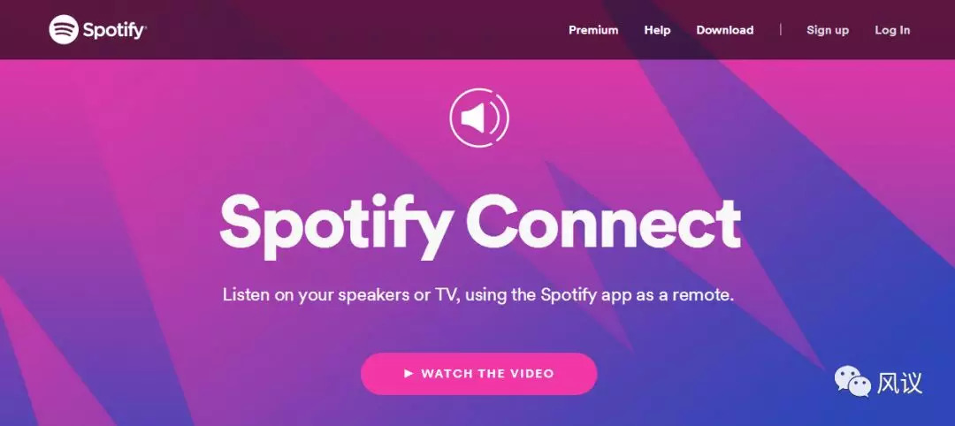Click the WeChat chat bubbles watermark icon

click(x=852, y=382)
